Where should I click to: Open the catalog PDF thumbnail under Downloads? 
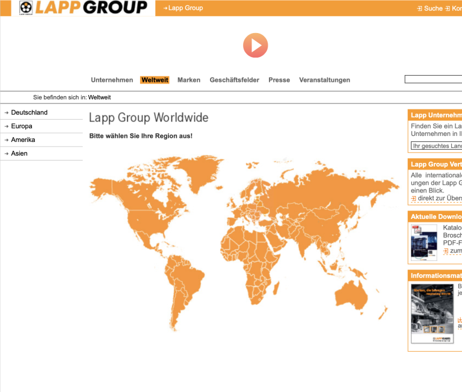coord(424,242)
